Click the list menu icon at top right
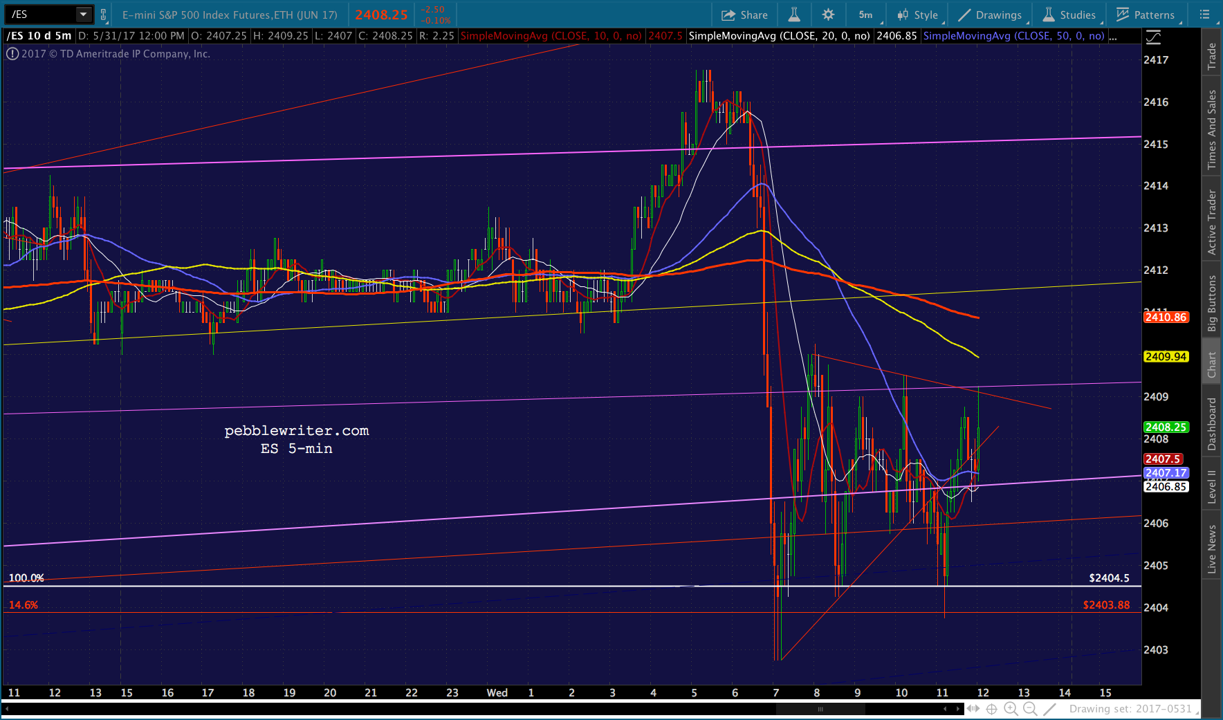The width and height of the screenshot is (1223, 720). 1204,15
